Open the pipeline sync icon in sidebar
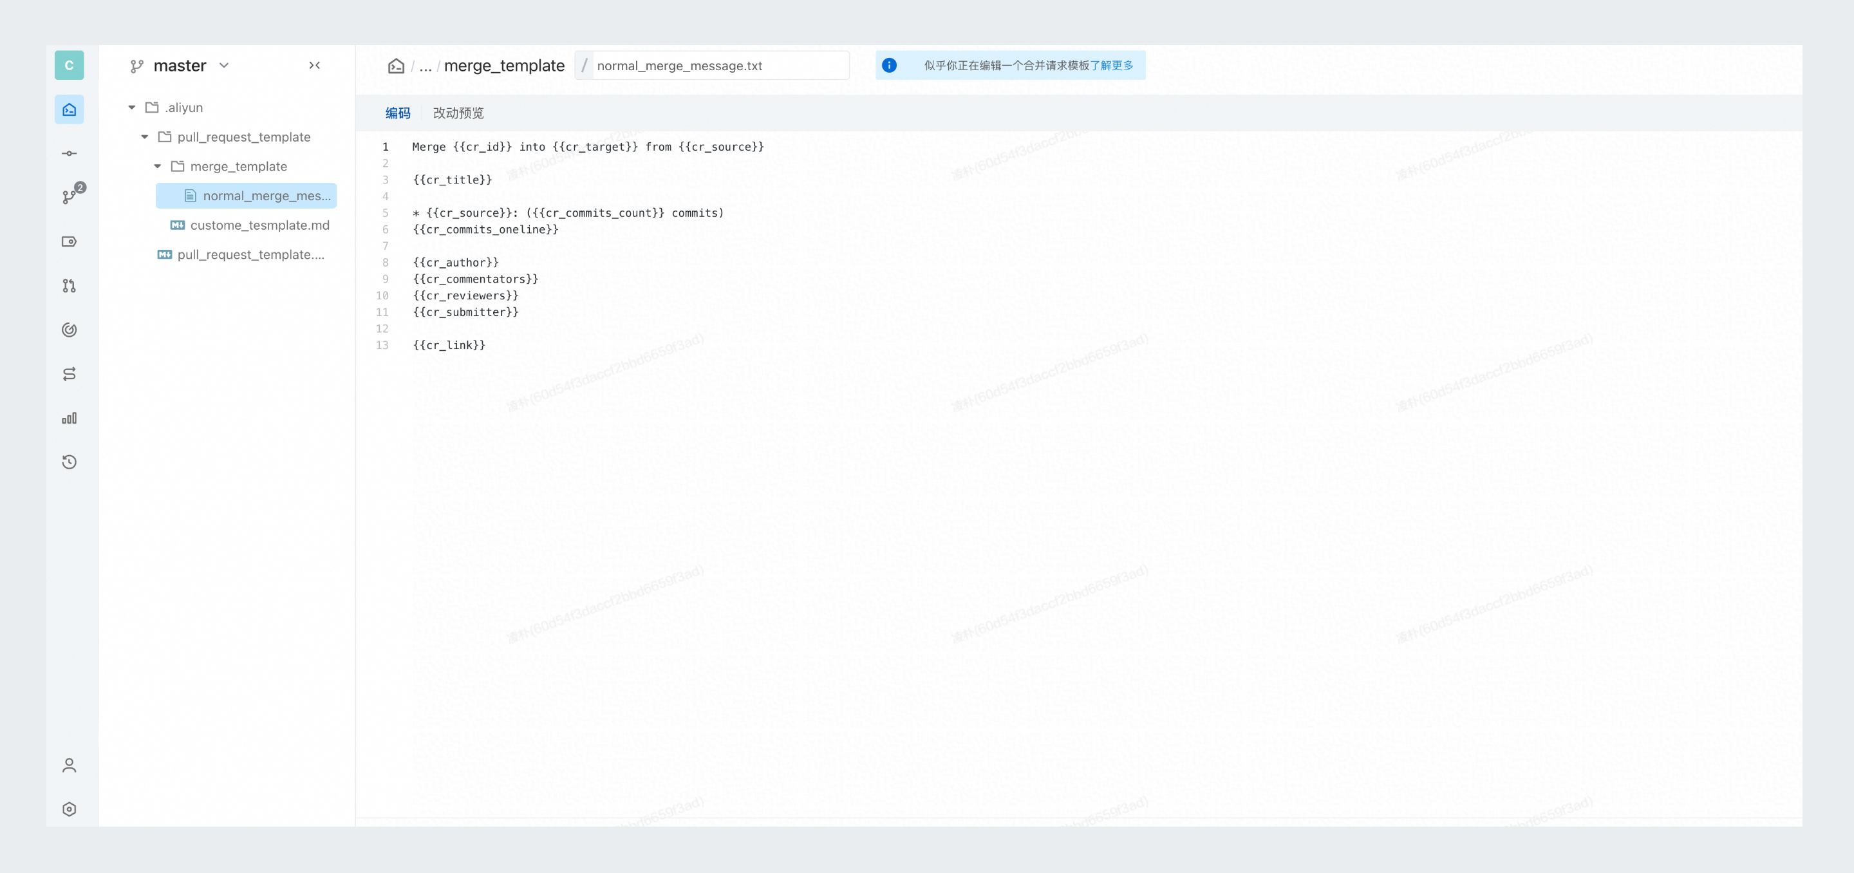This screenshot has width=1854, height=873. tap(69, 374)
